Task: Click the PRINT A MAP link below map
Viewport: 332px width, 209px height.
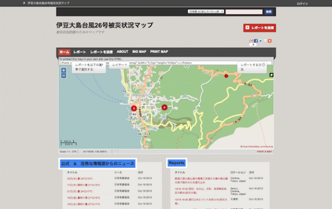Action: click(x=264, y=152)
